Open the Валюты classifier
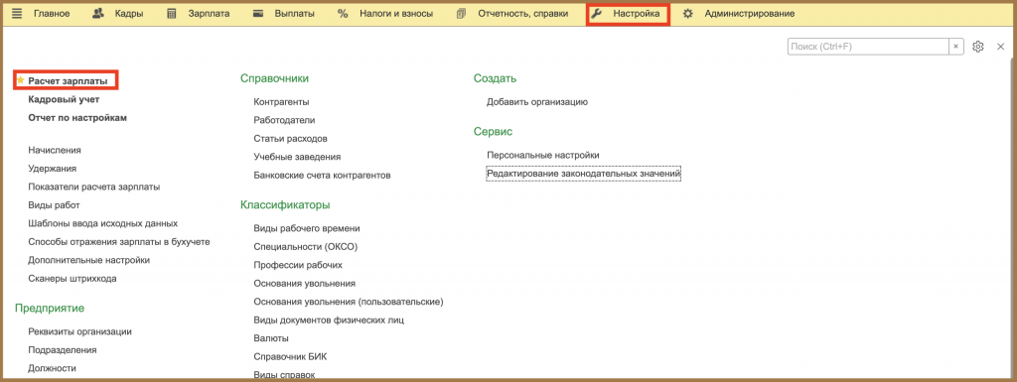The height and width of the screenshot is (382, 1017). tap(271, 338)
